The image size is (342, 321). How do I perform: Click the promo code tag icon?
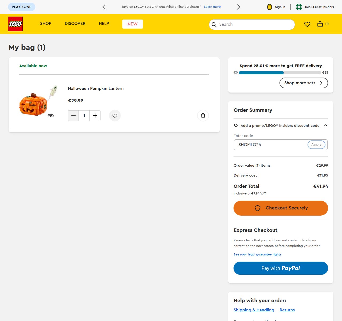[x=236, y=125]
